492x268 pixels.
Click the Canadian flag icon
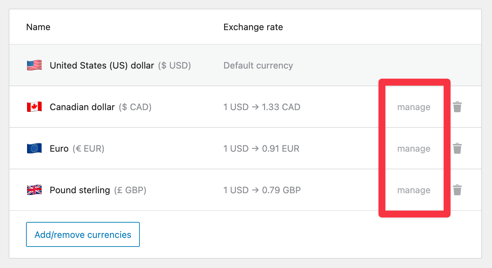click(34, 107)
